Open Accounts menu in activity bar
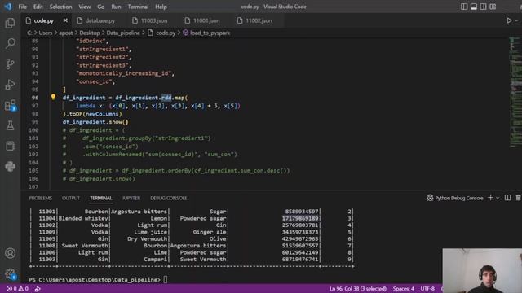This screenshot has width=522, height=293. (10, 253)
